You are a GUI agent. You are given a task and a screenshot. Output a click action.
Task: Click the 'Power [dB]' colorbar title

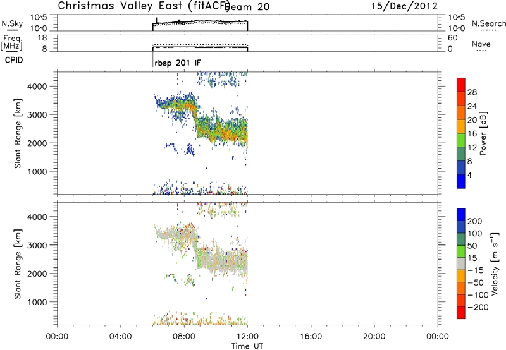(483, 133)
